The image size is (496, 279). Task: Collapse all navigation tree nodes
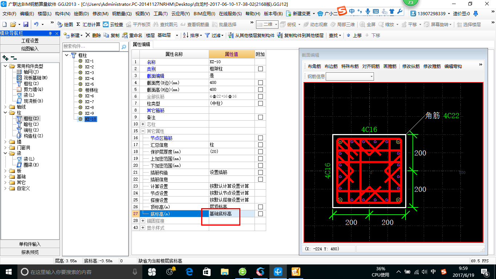(13, 57)
